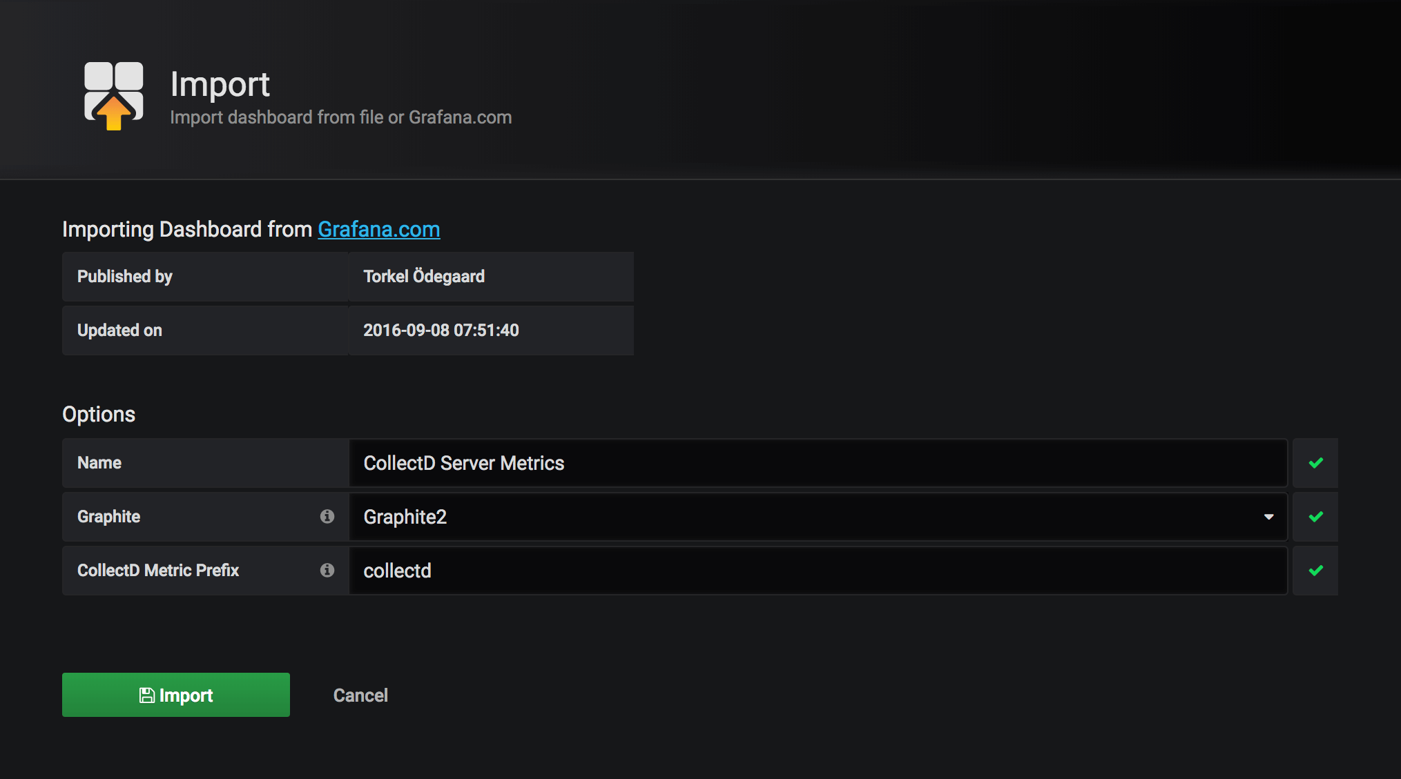Viewport: 1401px width, 779px height.
Task: Click the dropdown caret arrow for Graphite
Action: point(1268,517)
